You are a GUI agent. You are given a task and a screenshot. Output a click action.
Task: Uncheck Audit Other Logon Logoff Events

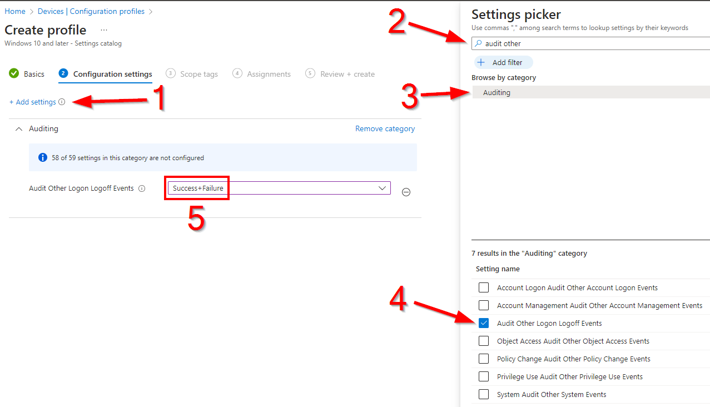[483, 323]
